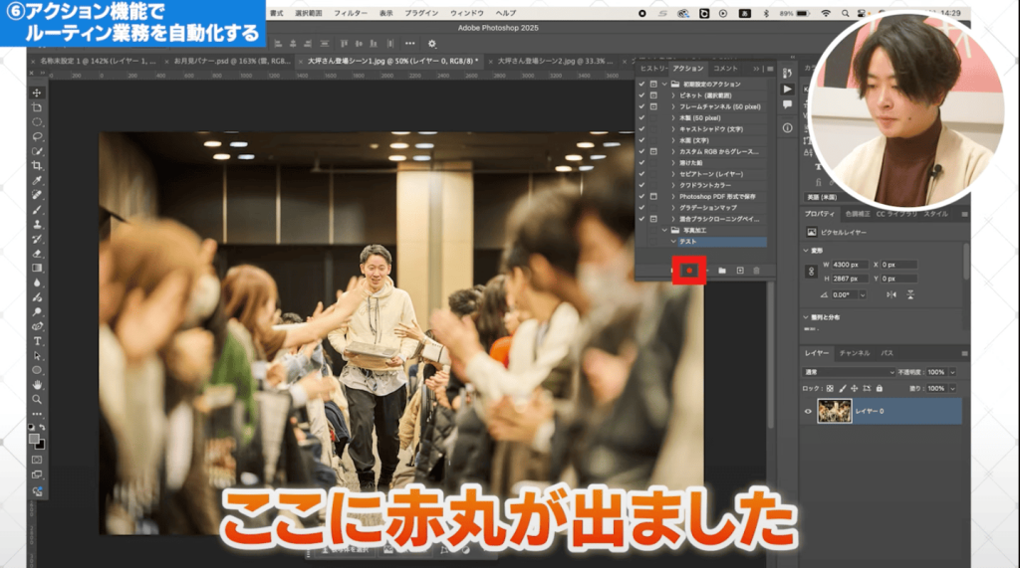Click the lock image pixels brush icon
The width and height of the screenshot is (1020, 568).
[x=843, y=388]
